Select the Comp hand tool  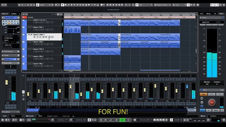click(x=86, y=5)
